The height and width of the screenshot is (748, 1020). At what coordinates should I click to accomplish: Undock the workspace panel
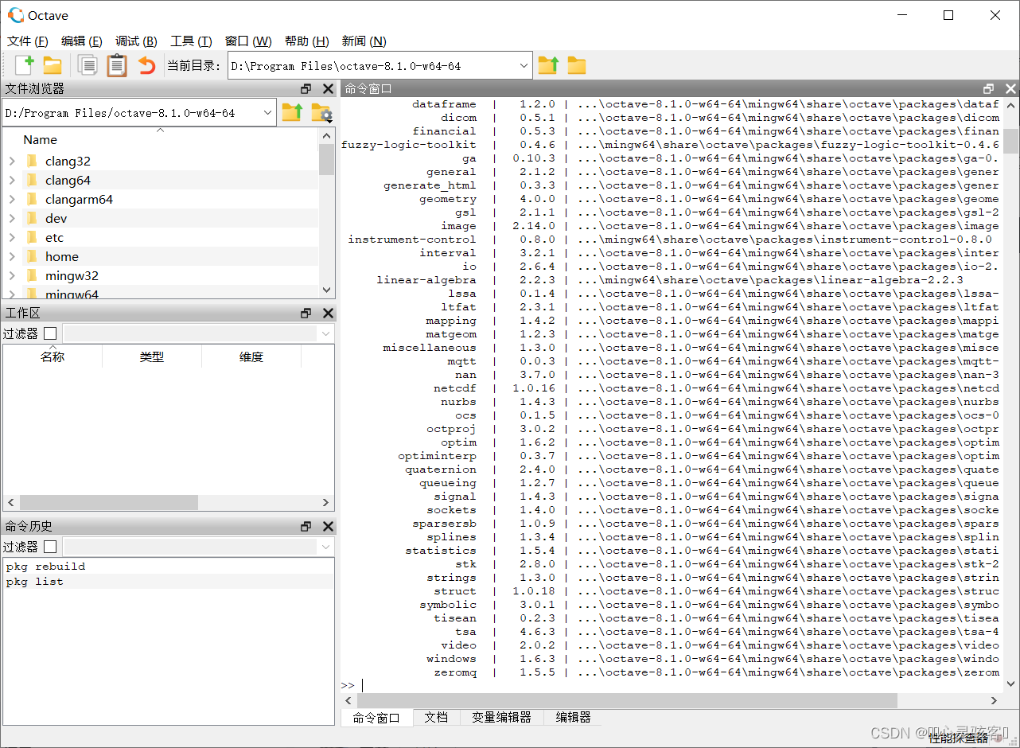[306, 314]
